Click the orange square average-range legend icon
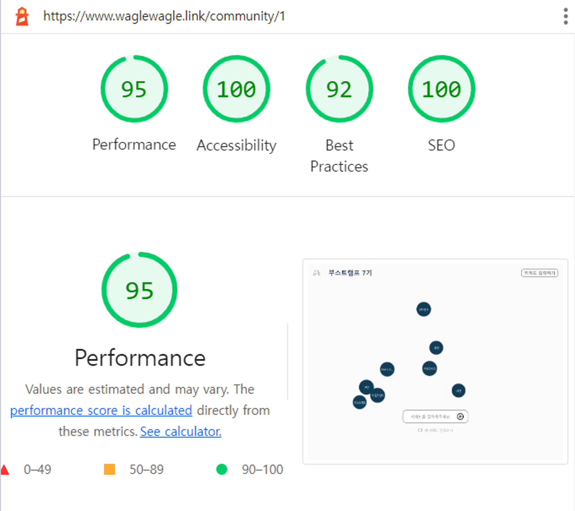Viewport: 575px width, 511px height. pyautogui.click(x=109, y=469)
